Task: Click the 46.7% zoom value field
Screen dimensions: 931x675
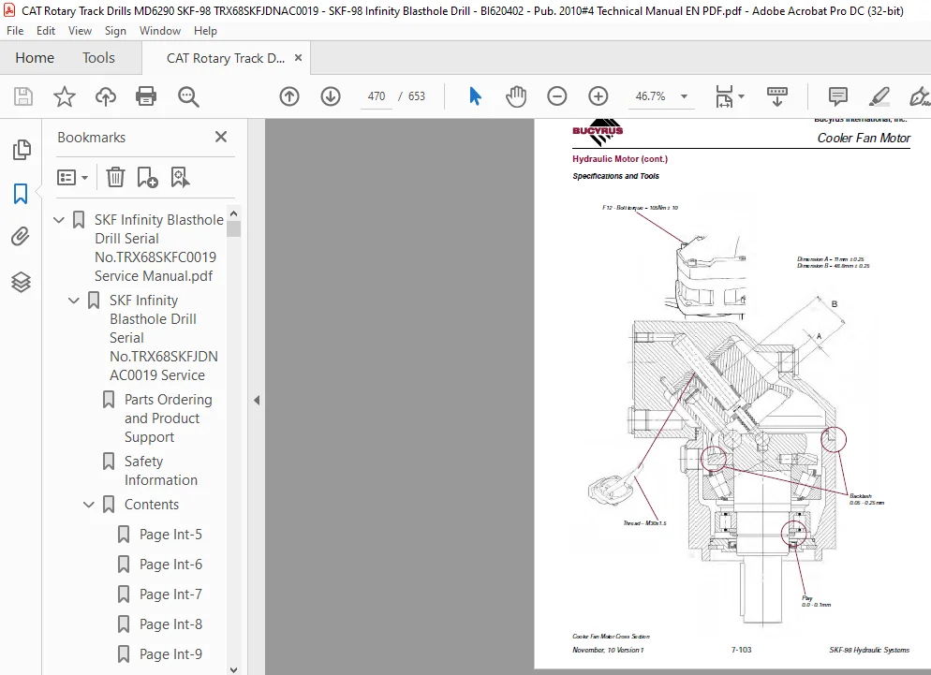Action: [x=651, y=96]
